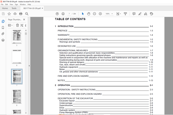
Task: Click the print pages icon in the thumbnails panel
Action: tap(22, 25)
